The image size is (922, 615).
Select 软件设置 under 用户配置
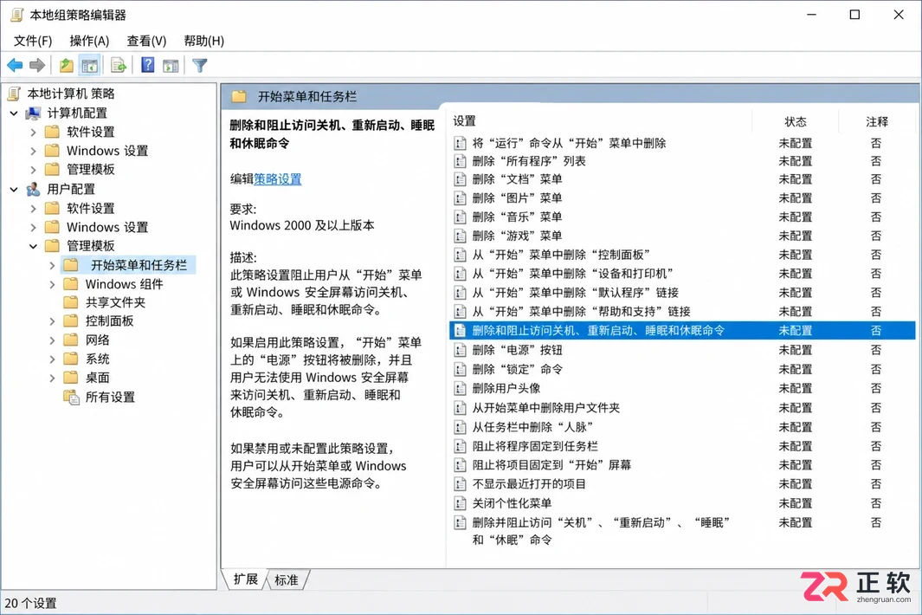coord(90,209)
